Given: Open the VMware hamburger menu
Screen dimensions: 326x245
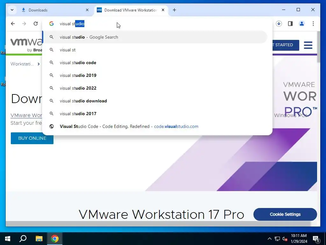Looking at the screenshot, I should click(x=308, y=45).
